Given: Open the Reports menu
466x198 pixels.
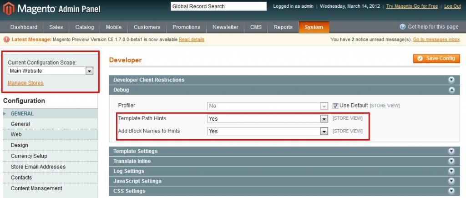Looking at the screenshot, I should [x=283, y=27].
